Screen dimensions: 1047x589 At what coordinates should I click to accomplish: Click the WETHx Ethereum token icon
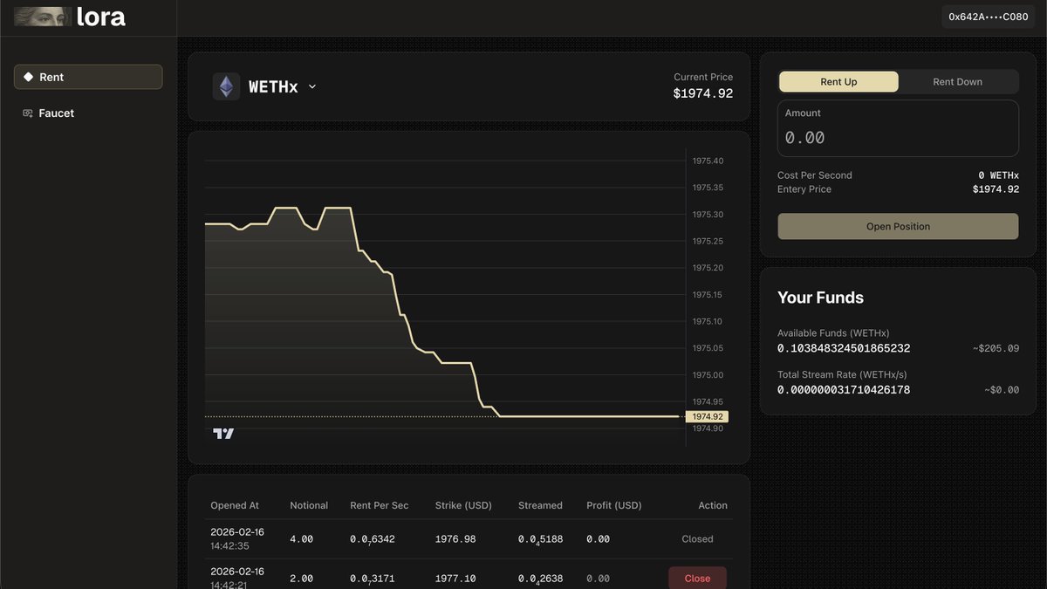click(x=226, y=86)
